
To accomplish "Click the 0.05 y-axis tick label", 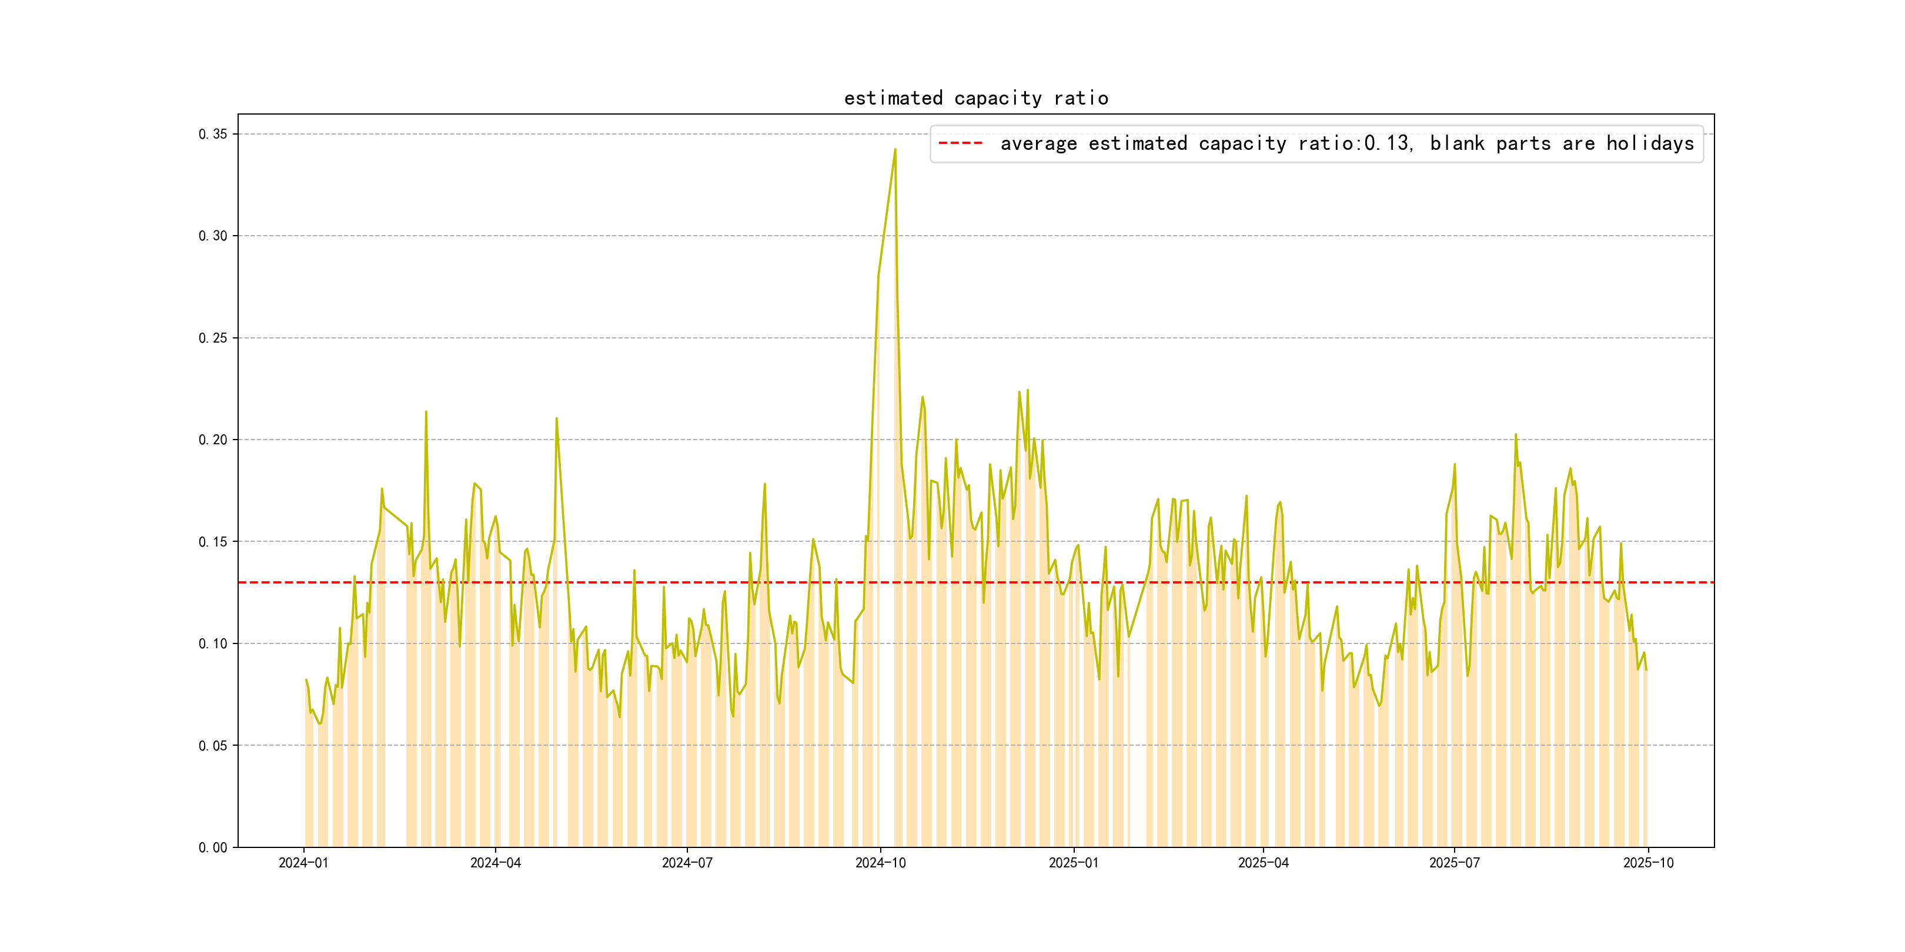I will point(213,746).
